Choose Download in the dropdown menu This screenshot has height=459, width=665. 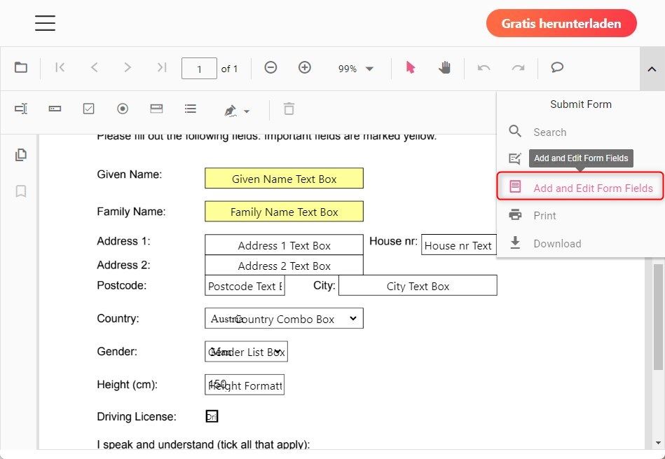pos(557,244)
